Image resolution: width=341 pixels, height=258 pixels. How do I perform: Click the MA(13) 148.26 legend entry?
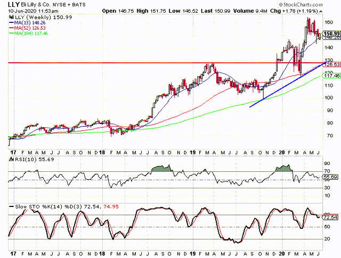pos(27,23)
